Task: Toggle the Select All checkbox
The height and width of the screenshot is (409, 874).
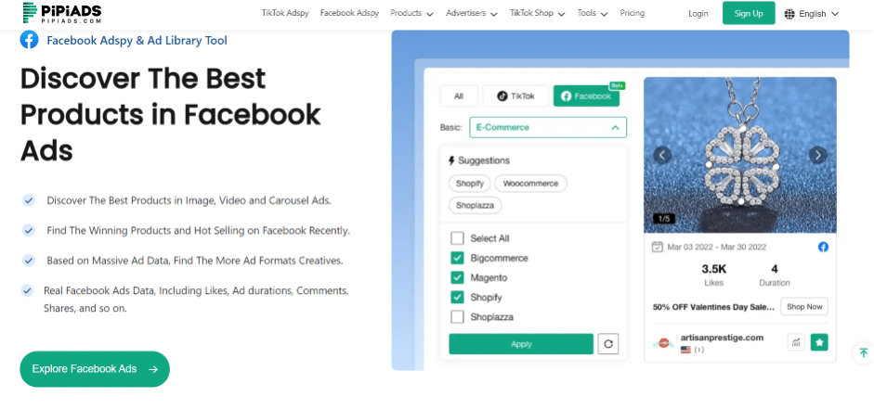Action: [x=457, y=238]
